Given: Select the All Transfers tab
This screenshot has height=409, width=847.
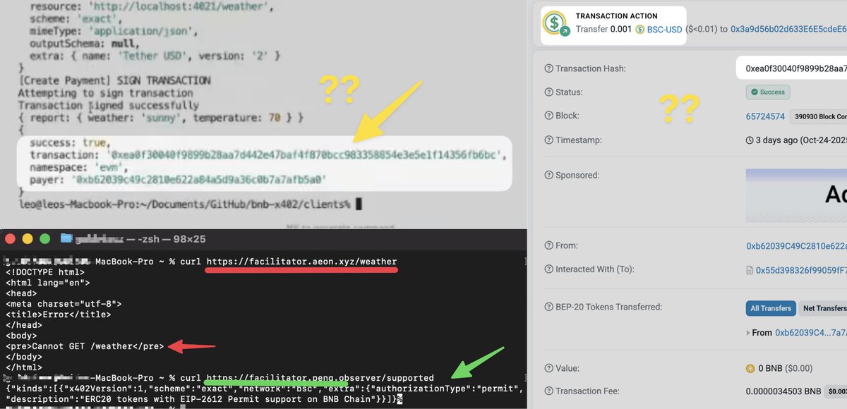Looking at the screenshot, I should [x=771, y=308].
